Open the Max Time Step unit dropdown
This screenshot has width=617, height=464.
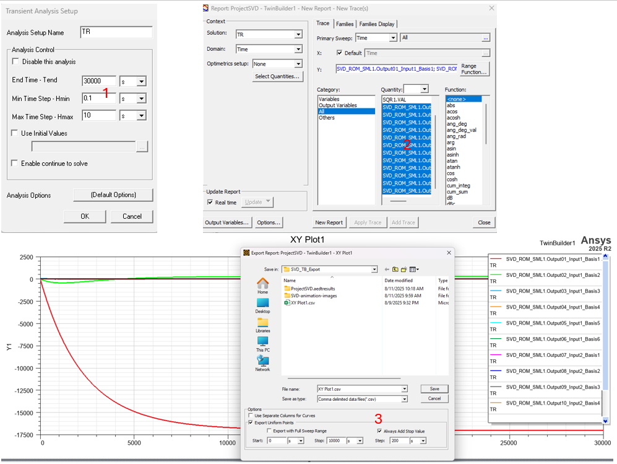(x=141, y=116)
